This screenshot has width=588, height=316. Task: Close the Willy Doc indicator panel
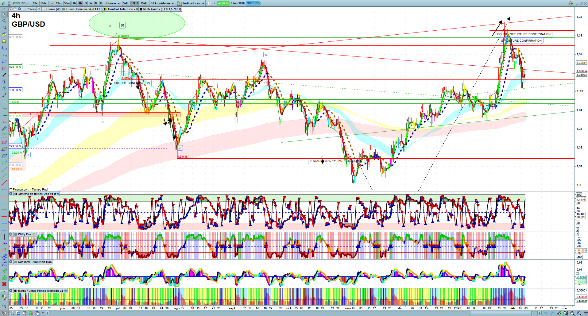click(11, 234)
